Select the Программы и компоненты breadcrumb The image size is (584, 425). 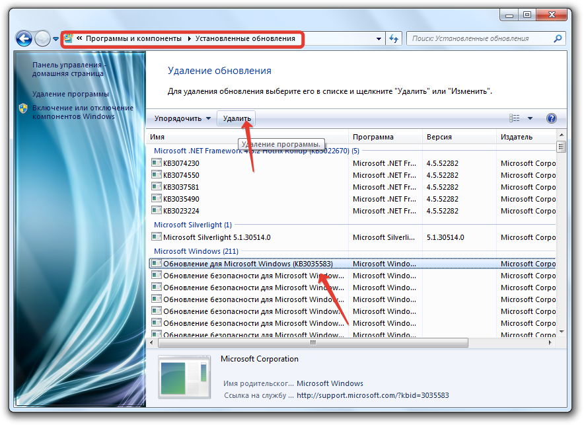133,38
